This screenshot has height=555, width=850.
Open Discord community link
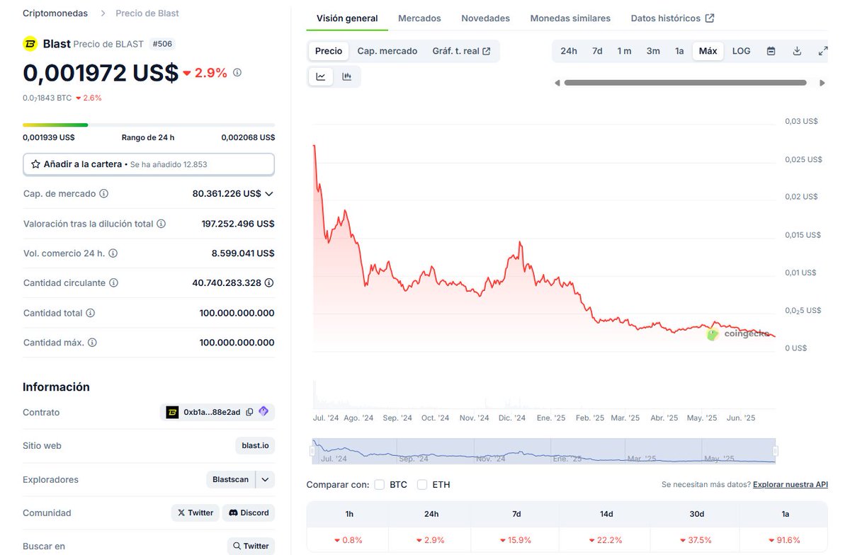coord(248,513)
